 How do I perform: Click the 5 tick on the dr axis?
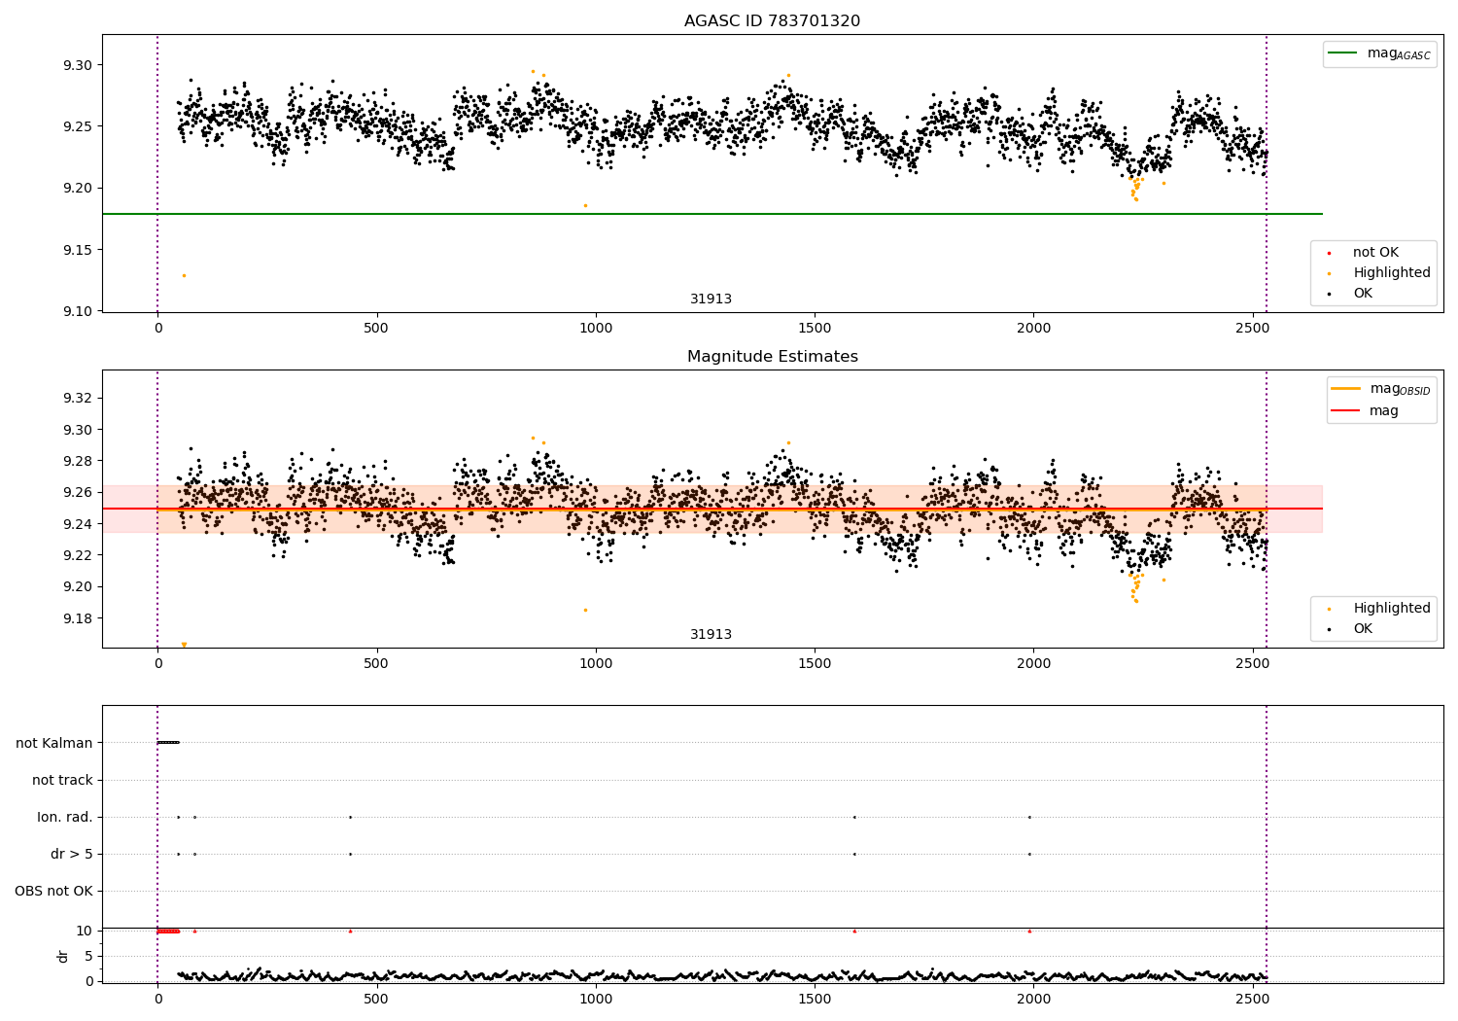[89, 956]
